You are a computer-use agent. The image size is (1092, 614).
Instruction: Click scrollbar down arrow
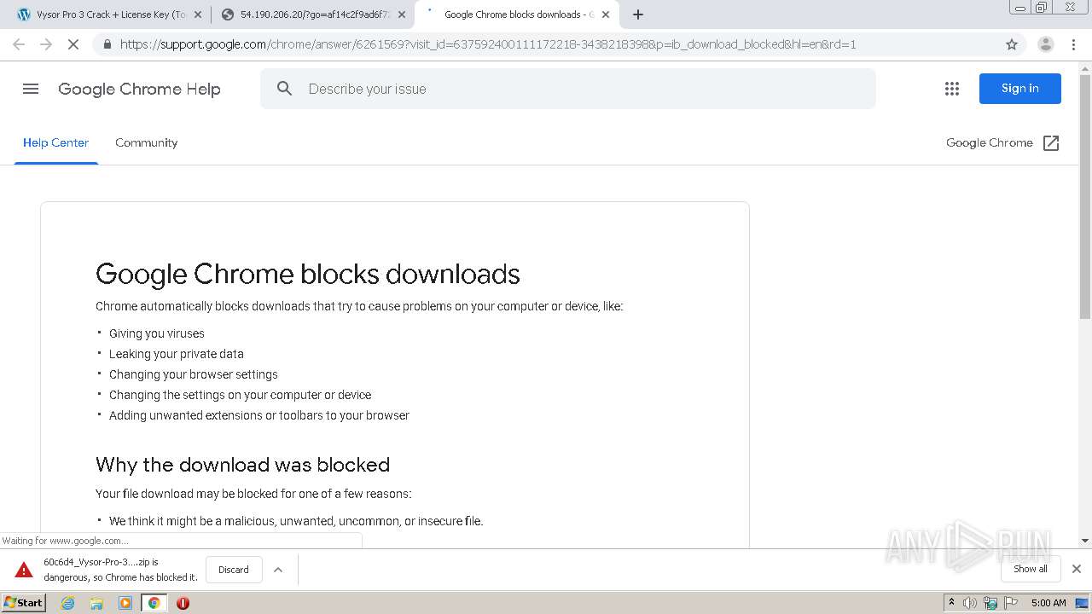pyautogui.click(x=1085, y=541)
